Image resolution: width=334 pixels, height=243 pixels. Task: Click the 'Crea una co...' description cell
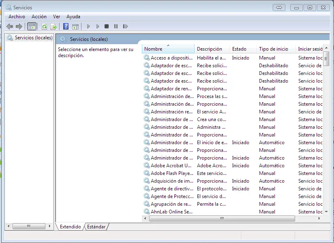pyautogui.click(x=212, y=119)
